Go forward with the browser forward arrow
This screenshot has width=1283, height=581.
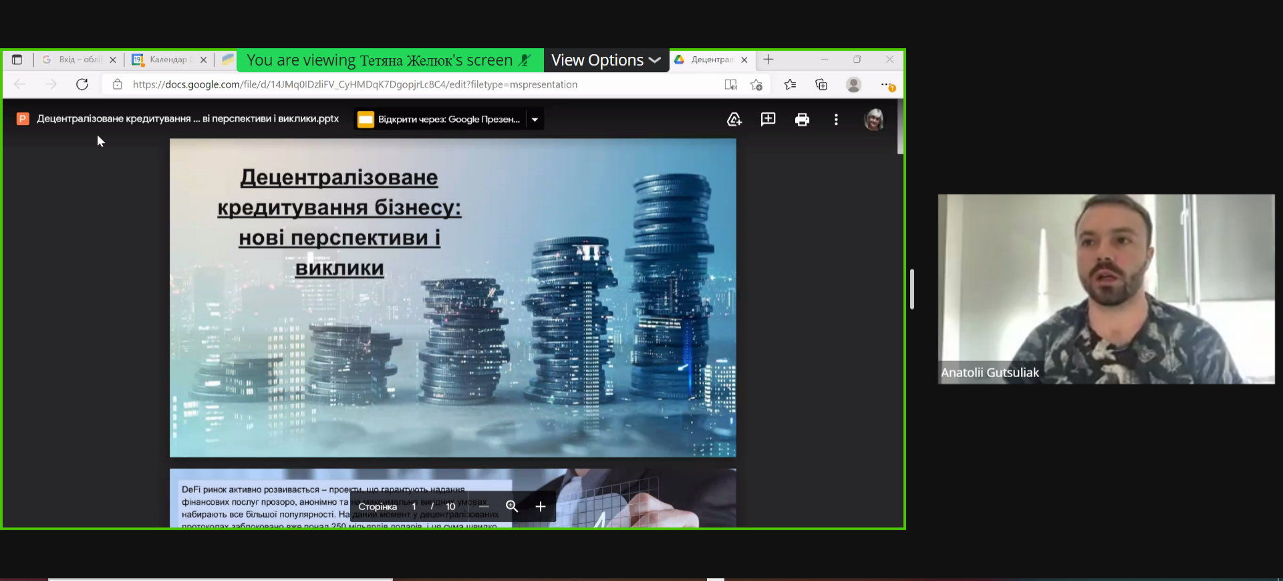coord(51,84)
